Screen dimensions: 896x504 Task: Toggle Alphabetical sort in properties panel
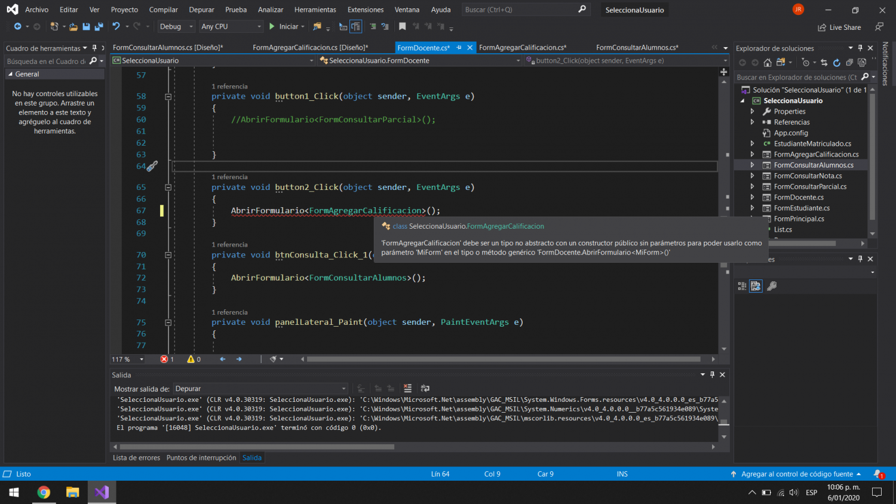click(756, 286)
